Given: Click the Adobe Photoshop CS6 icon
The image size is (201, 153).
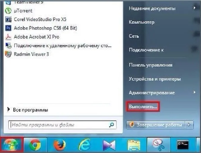Looking at the screenshot, I should click(8, 28).
